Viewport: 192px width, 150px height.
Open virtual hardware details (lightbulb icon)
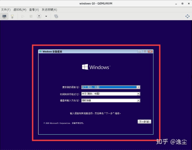pyautogui.click(x=12, y=16)
